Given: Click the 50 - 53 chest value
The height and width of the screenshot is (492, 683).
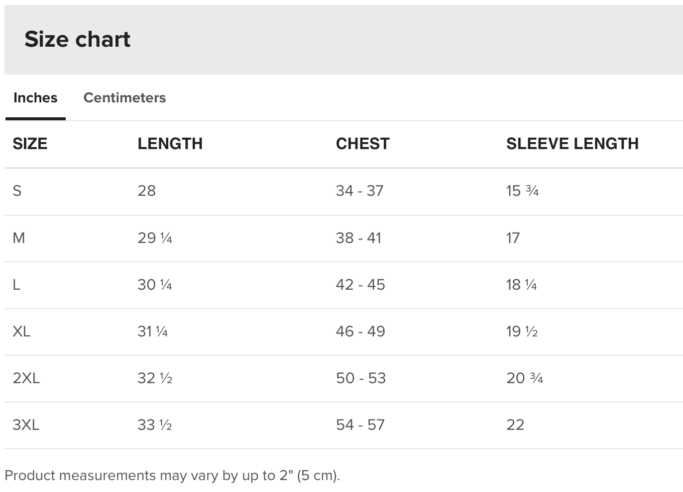Looking at the screenshot, I should point(361,378).
